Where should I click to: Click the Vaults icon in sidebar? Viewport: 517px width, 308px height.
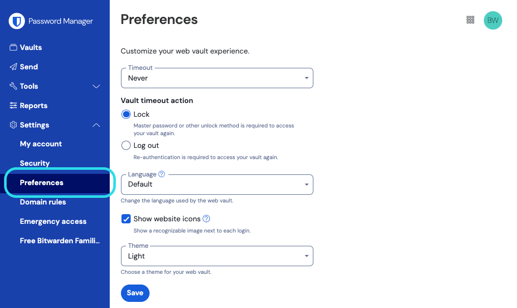tap(14, 47)
